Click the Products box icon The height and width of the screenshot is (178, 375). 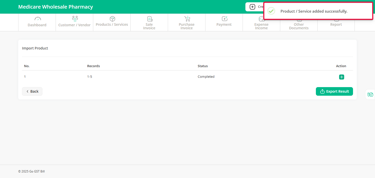pyautogui.click(x=112, y=19)
